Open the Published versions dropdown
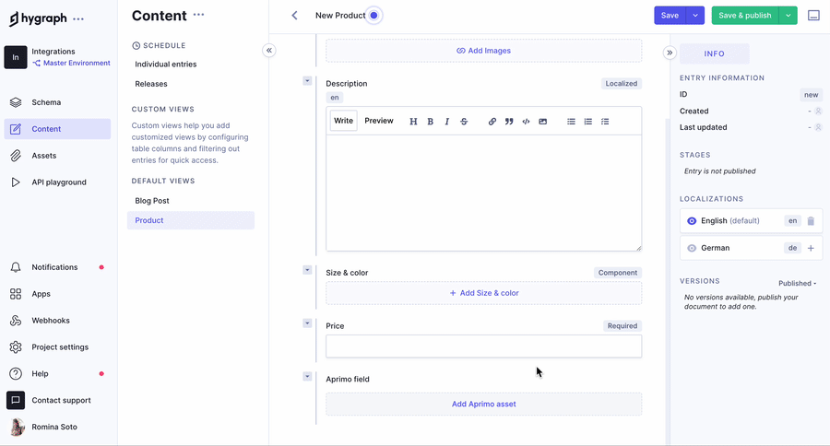This screenshot has width=830, height=446. [797, 284]
